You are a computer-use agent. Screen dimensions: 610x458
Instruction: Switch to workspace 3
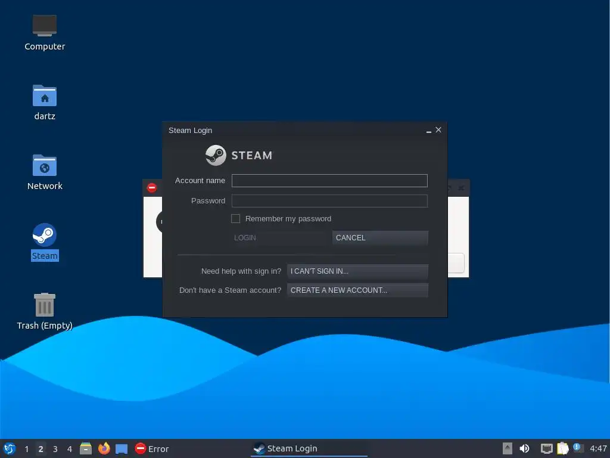55,449
